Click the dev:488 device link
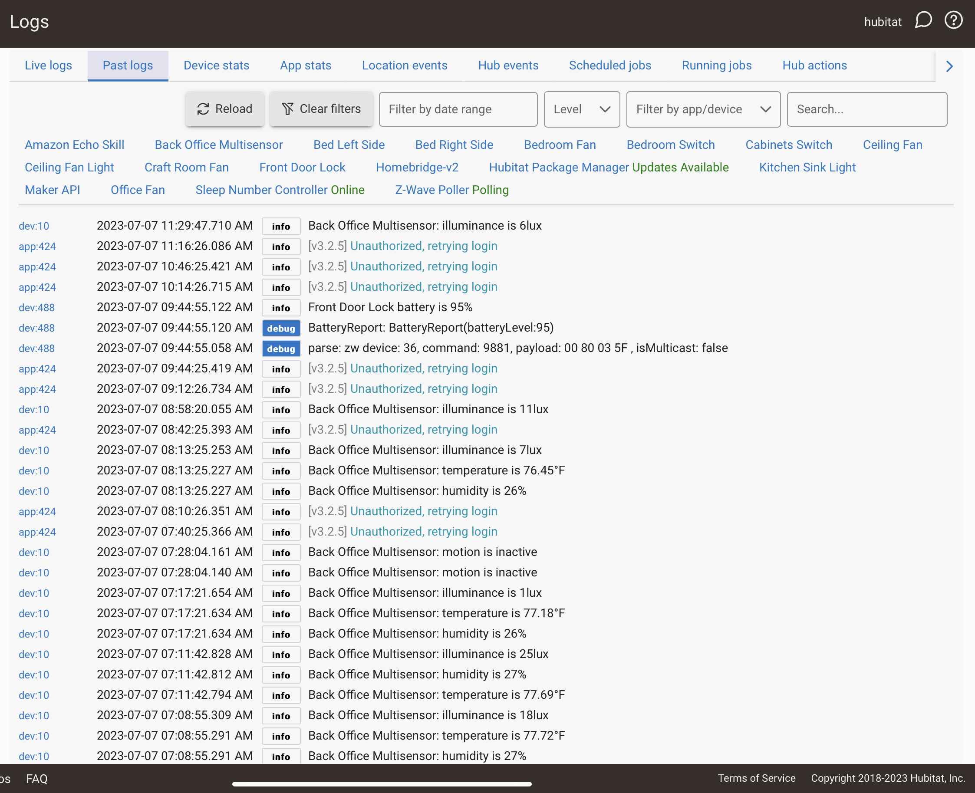 pyautogui.click(x=36, y=307)
